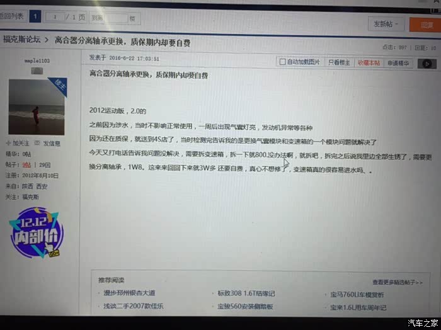
Task: Open 福克斯论坛 breadcrumb link
Action: 21,39
